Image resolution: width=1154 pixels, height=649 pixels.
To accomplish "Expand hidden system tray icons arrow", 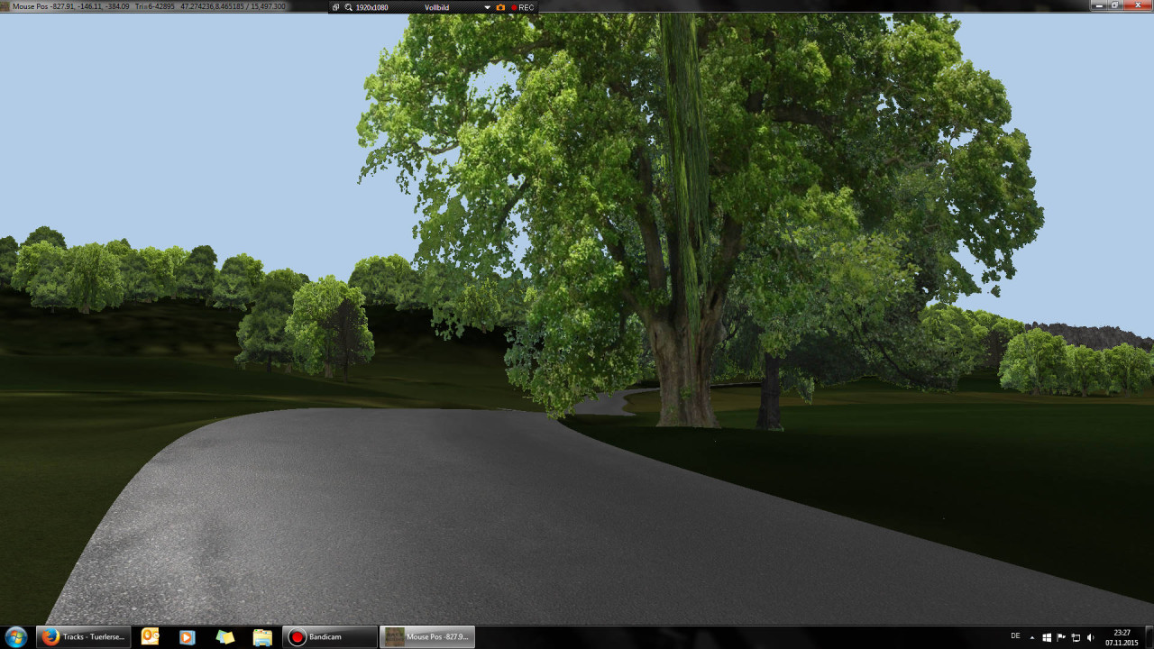I will 1032,637.
